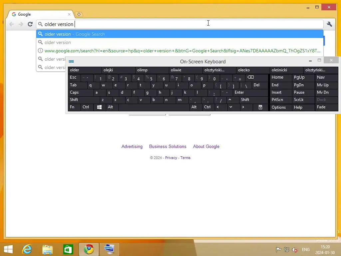
Task: Click the PrtScn key on keyboard
Action: (281, 100)
